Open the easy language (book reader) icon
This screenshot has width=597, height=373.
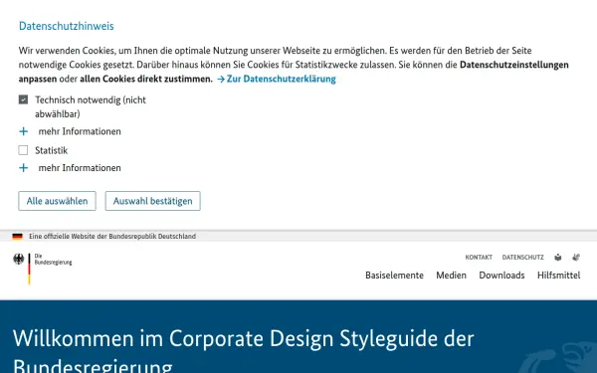(558, 258)
